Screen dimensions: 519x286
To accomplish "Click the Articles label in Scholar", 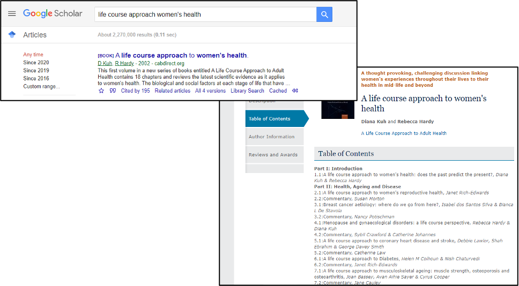I will click(x=35, y=35).
